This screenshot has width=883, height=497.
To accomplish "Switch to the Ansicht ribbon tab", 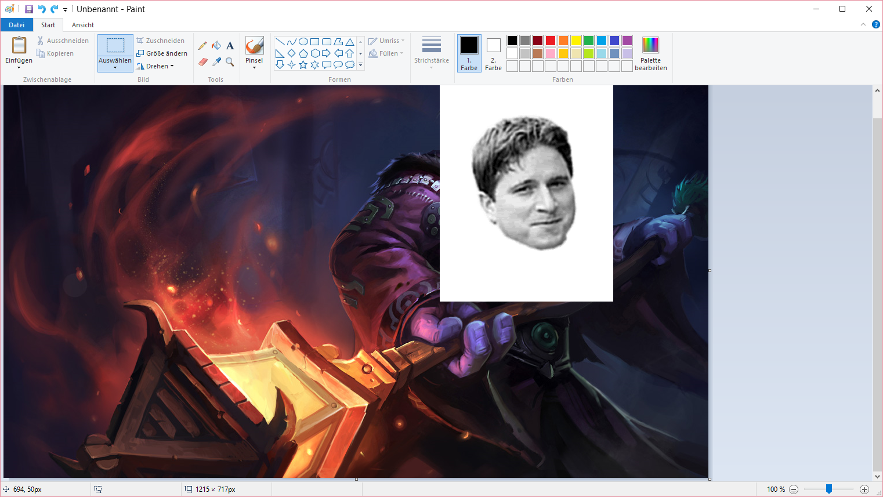I will [x=83, y=25].
